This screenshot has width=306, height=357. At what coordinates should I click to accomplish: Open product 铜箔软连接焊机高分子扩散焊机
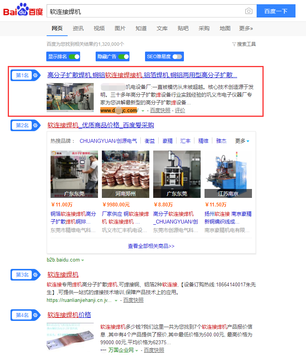point(73,218)
